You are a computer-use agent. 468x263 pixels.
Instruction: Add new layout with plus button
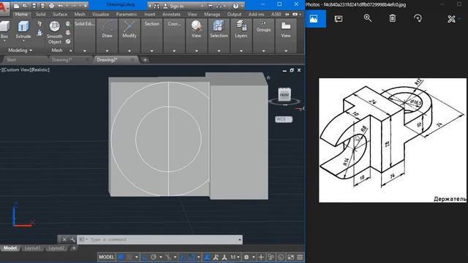point(74,248)
